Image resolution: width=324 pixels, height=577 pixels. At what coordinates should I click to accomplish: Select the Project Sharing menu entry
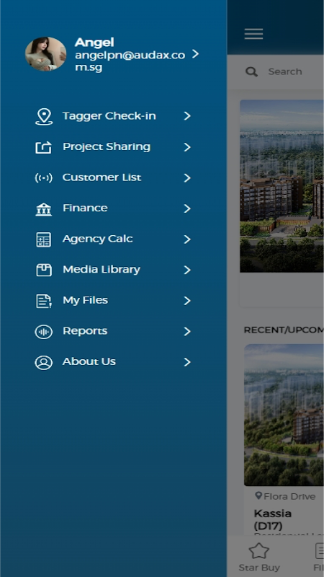(x=113, y=147)
